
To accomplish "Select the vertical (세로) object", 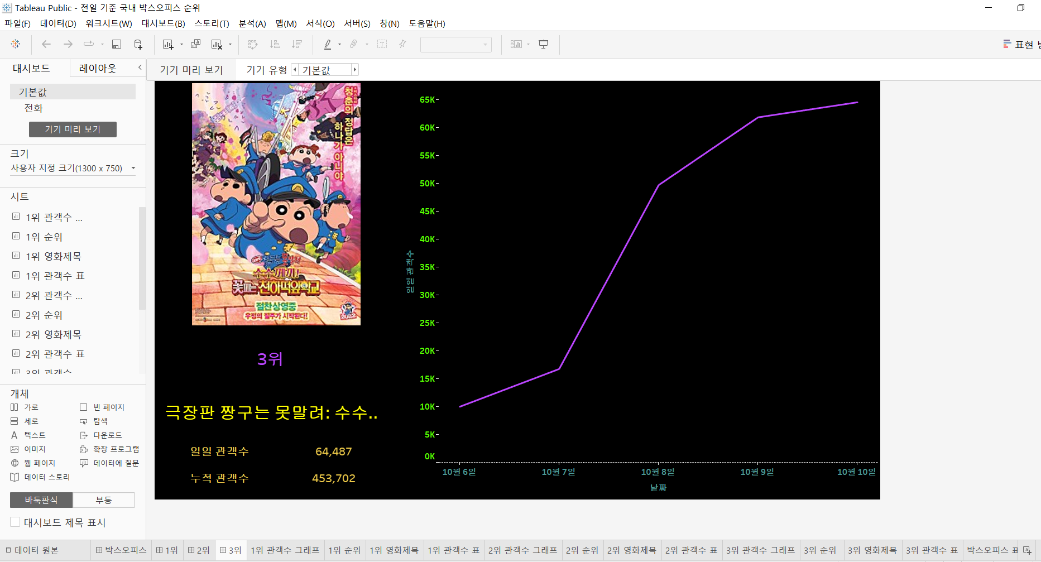I will coord(25,421).
